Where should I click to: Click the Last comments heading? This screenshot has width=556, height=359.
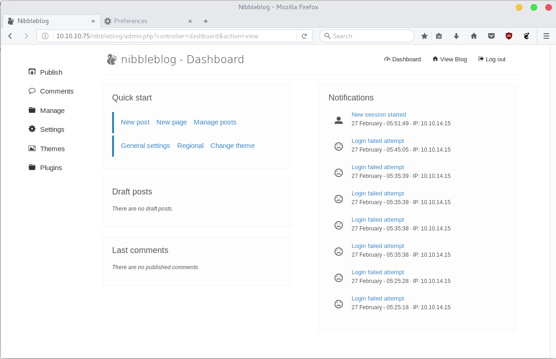140,250
